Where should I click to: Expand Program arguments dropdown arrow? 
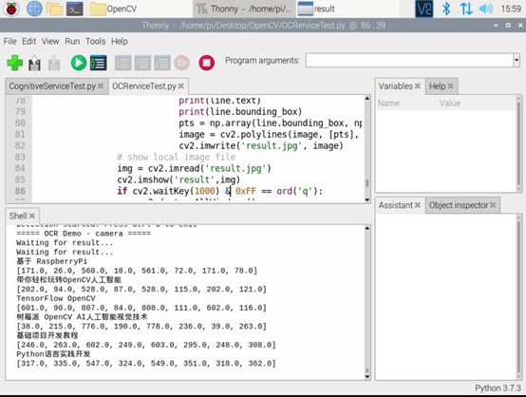point(517,61)
